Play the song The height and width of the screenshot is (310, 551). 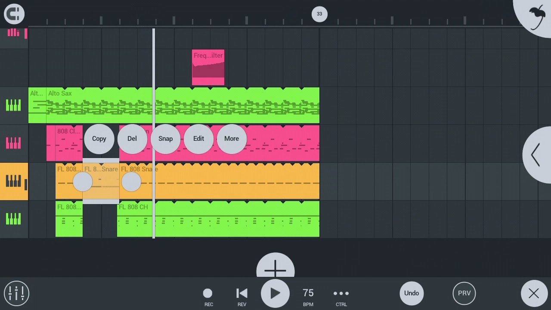275,293
